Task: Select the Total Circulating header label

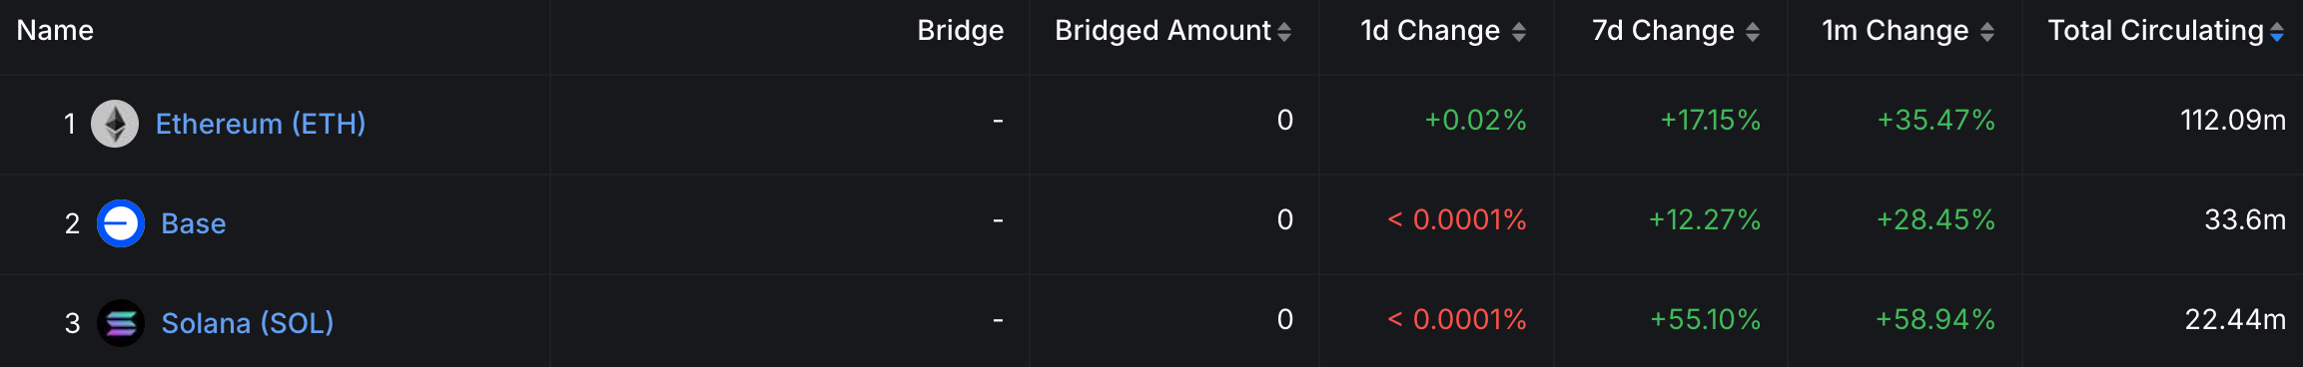Action: pyautogui.click(x=2156, y=31)
